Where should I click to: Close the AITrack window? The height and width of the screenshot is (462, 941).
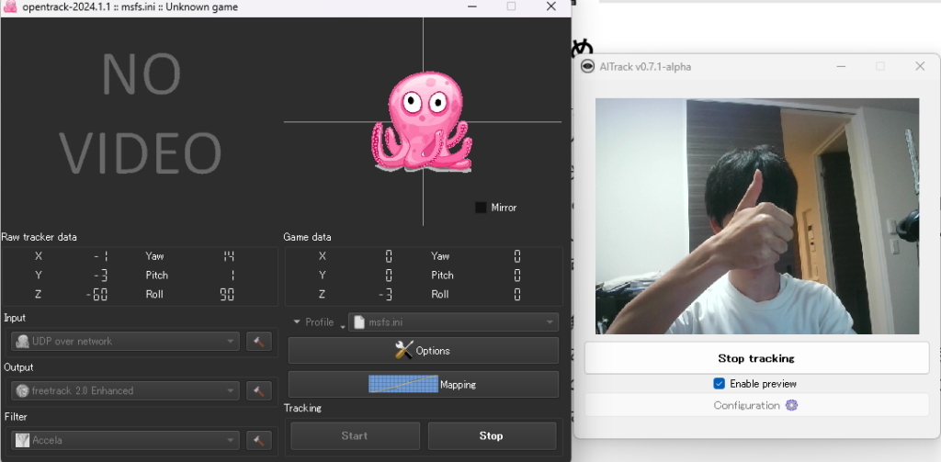tap(919, 66)
